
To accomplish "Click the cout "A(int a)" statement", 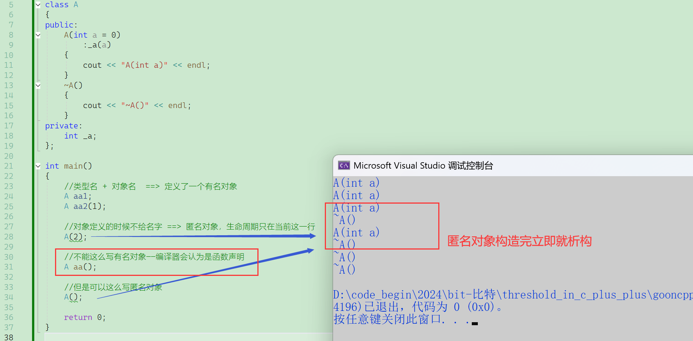I will 146,65.
